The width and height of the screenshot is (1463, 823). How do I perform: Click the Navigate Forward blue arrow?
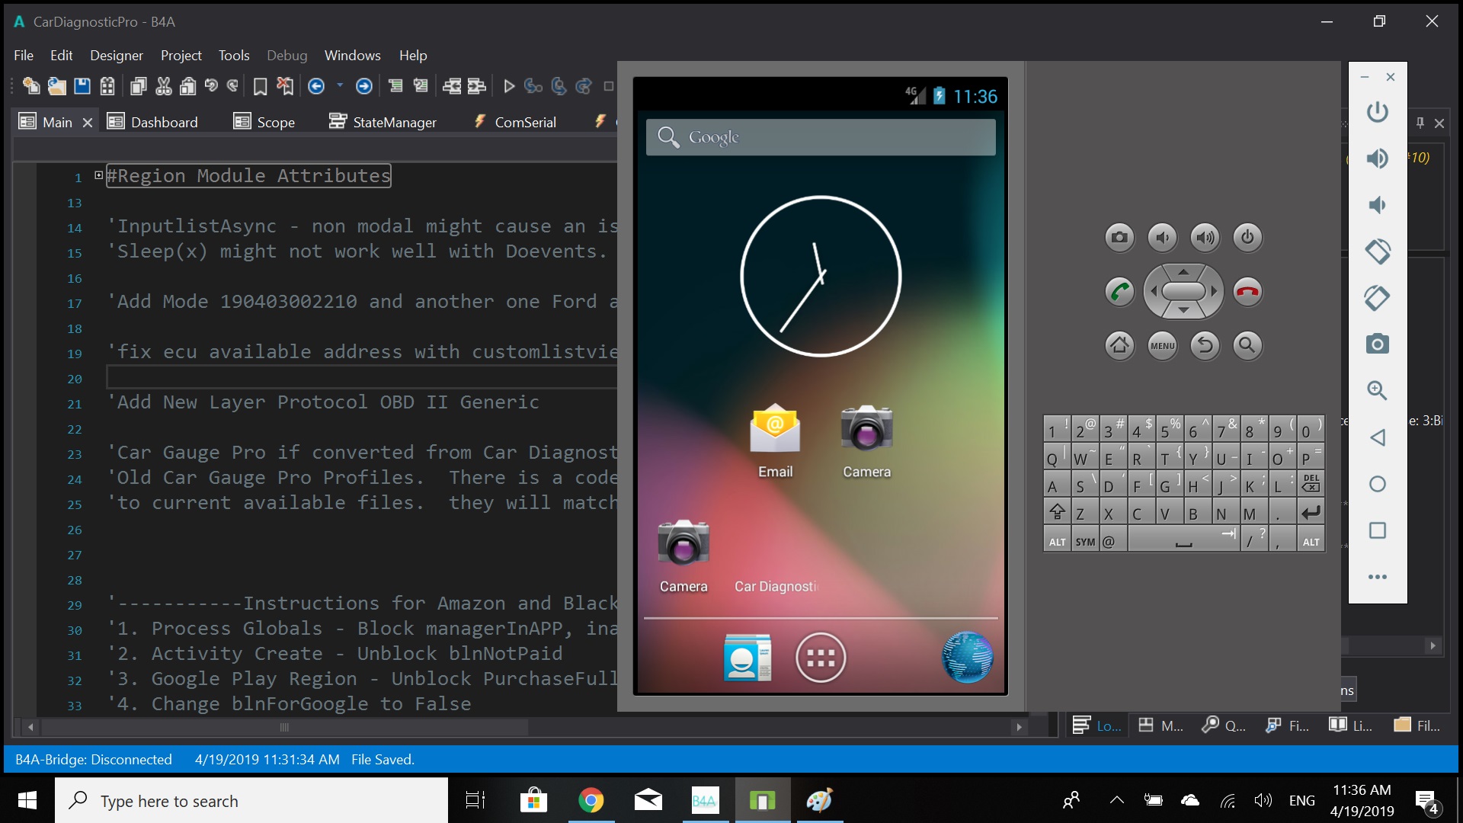364,86
